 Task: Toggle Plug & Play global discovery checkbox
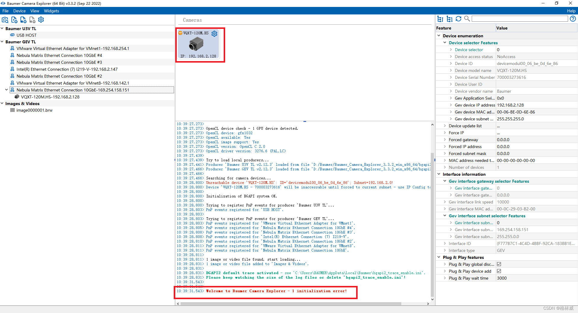(499, 264)
